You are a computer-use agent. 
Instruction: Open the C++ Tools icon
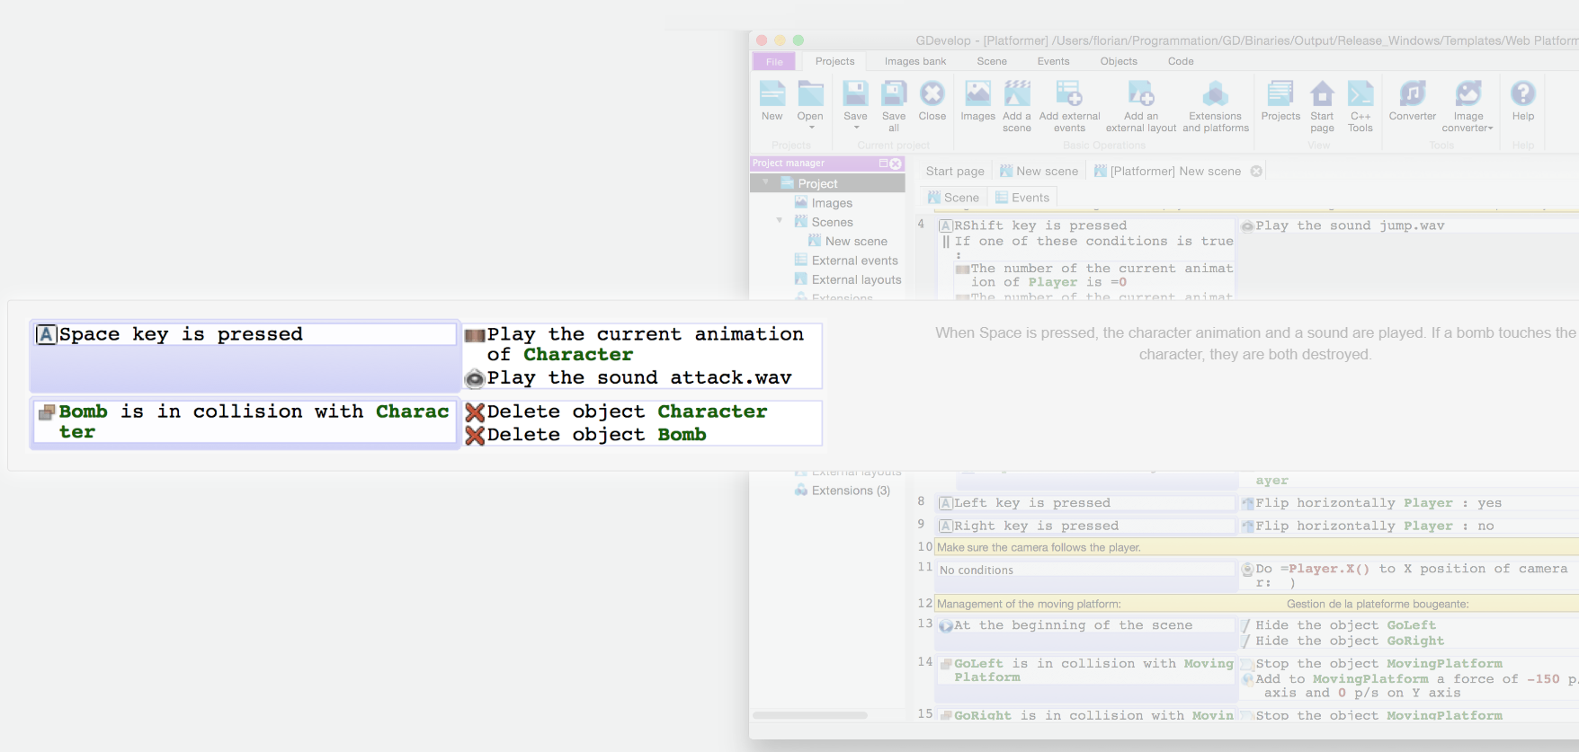tap(1360, 95)
